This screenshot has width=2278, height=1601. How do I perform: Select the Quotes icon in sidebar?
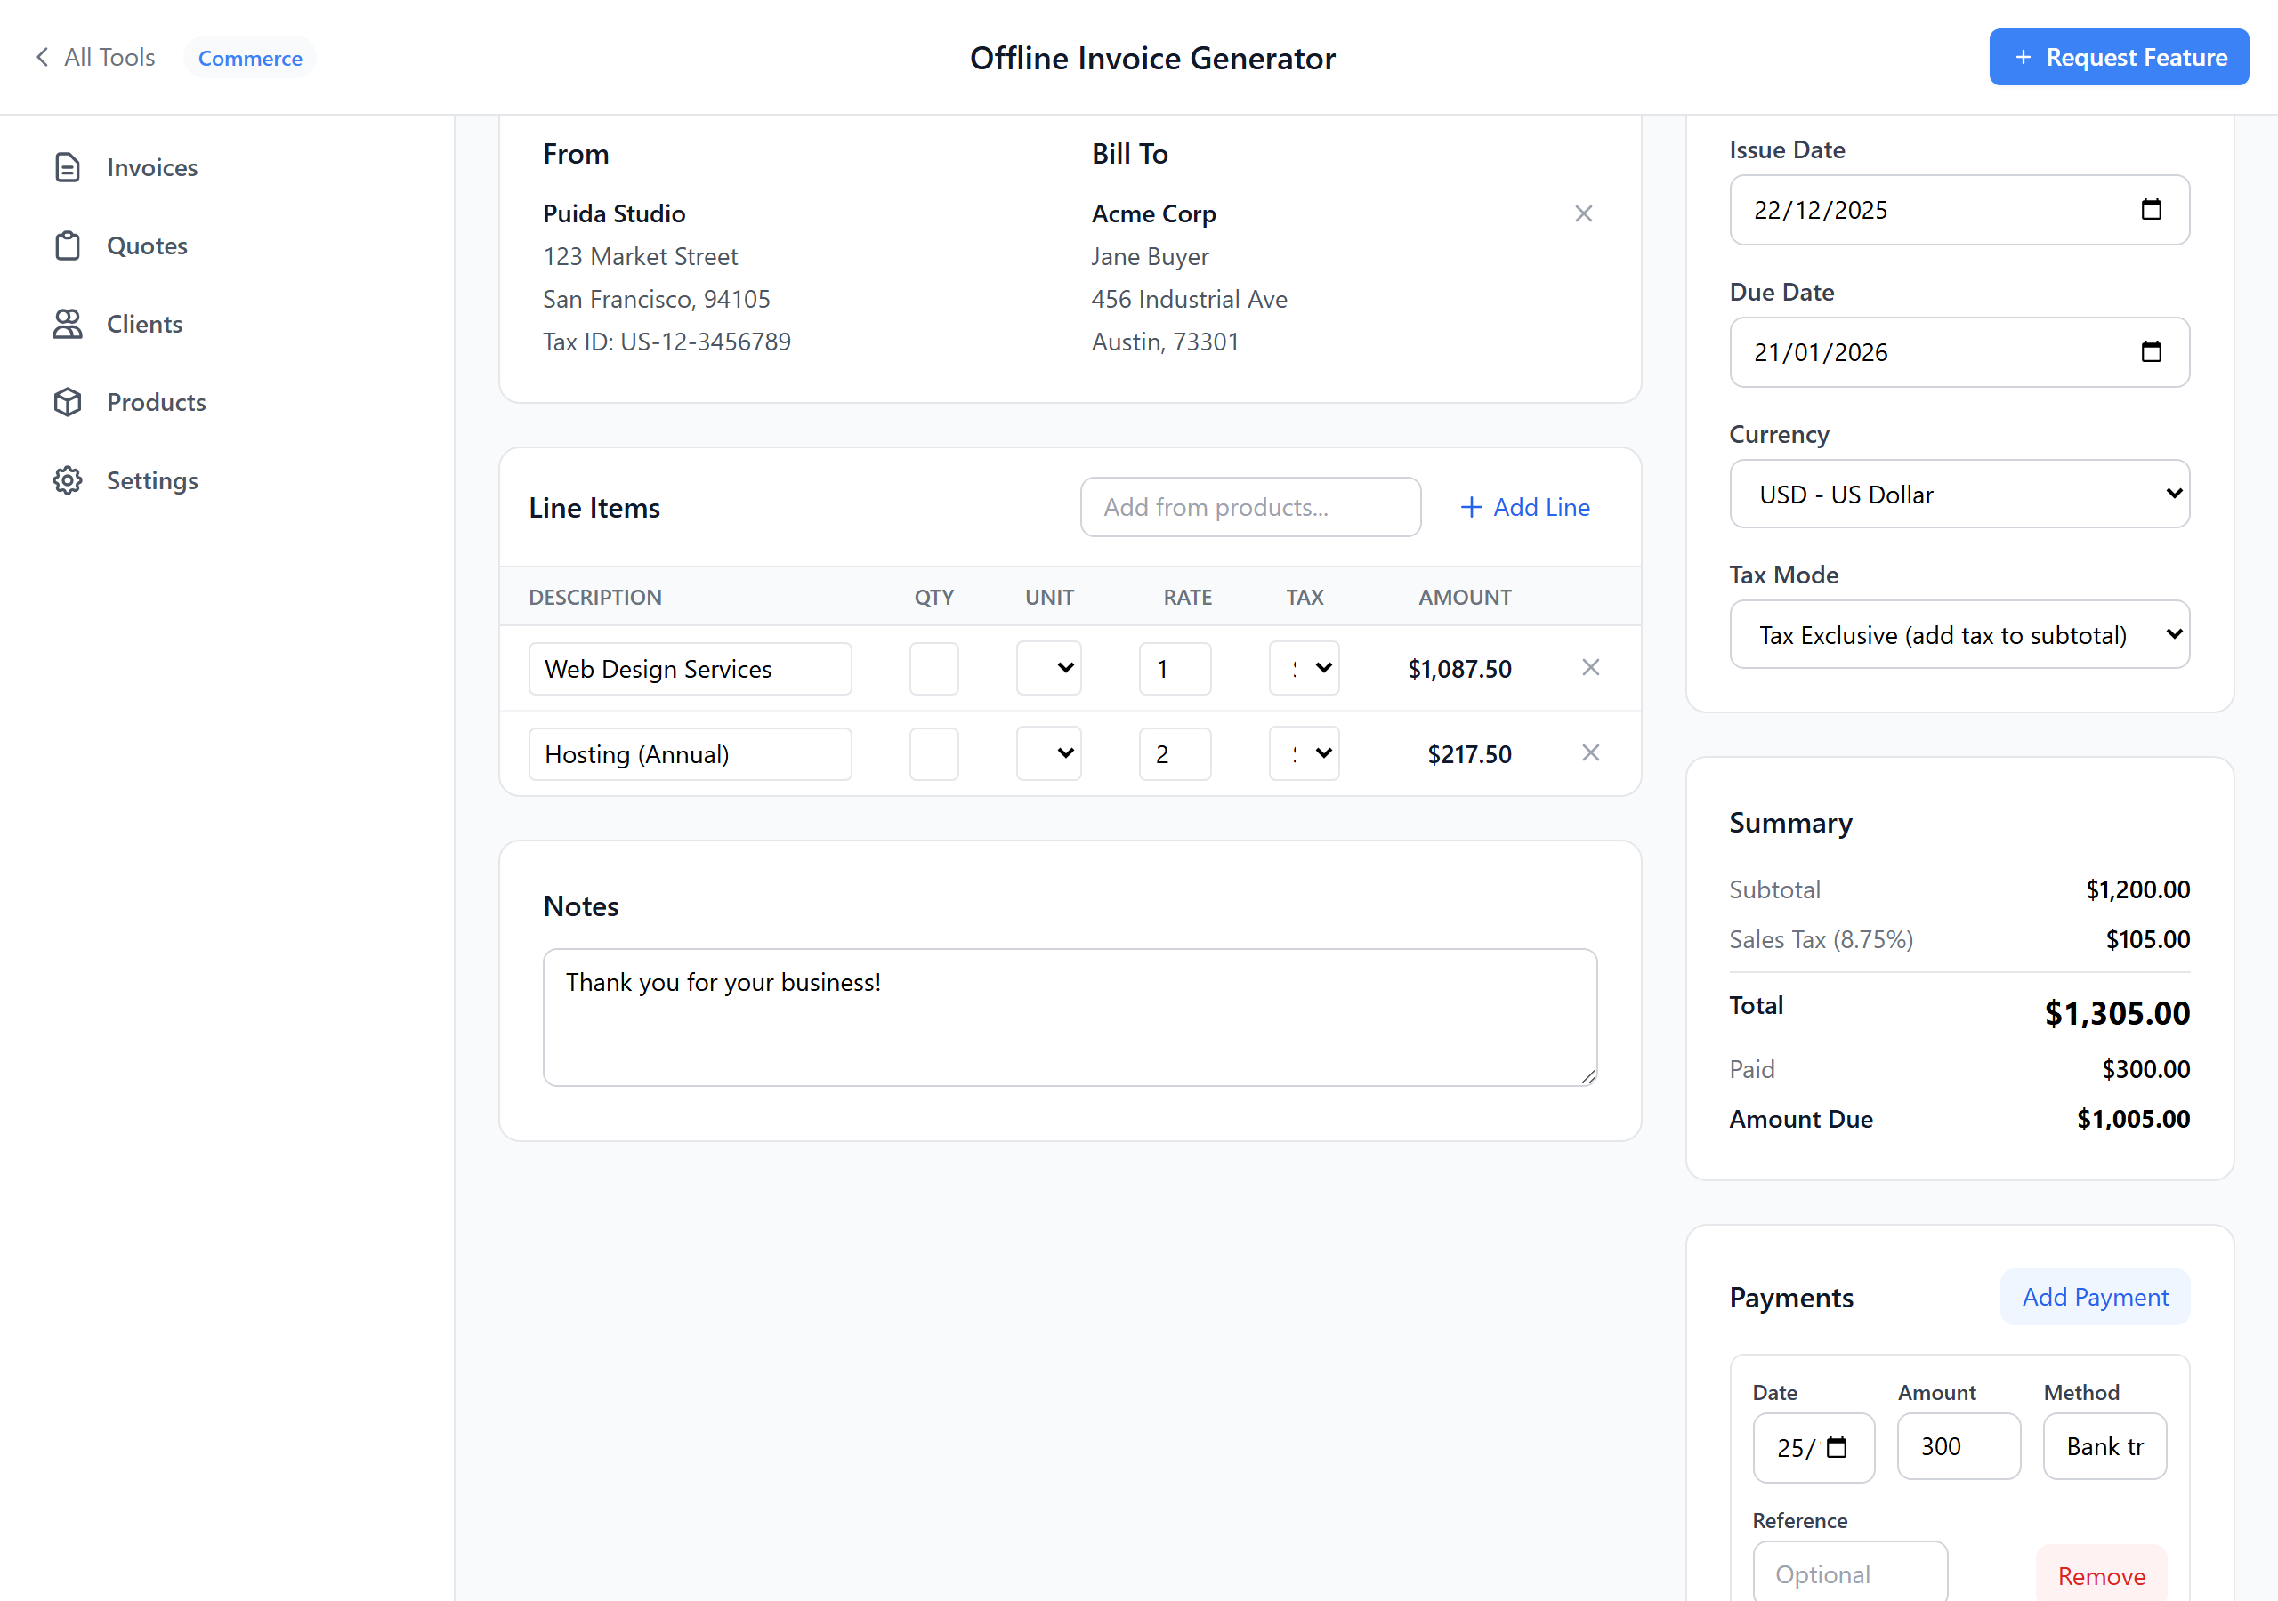click(68, 245)
